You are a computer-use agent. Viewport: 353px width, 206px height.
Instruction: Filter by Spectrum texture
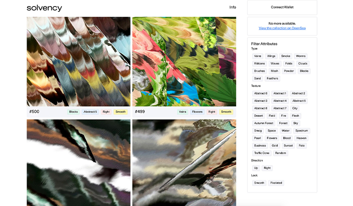click(301, 131)
